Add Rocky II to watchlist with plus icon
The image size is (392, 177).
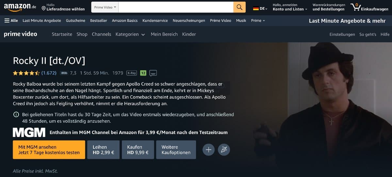coord(208,150)
